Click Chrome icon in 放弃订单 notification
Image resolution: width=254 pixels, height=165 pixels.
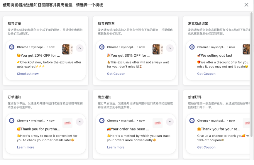click(x=12, y=47)
